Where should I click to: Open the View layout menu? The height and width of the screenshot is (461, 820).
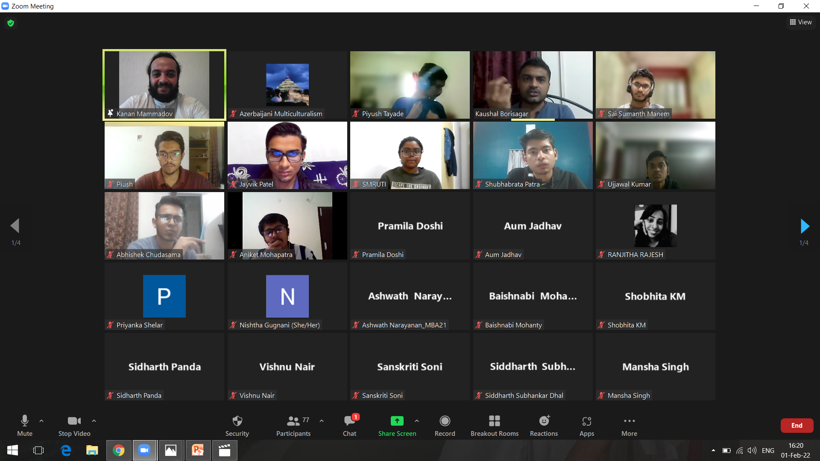pyautogui.click(x=800, y=22)
